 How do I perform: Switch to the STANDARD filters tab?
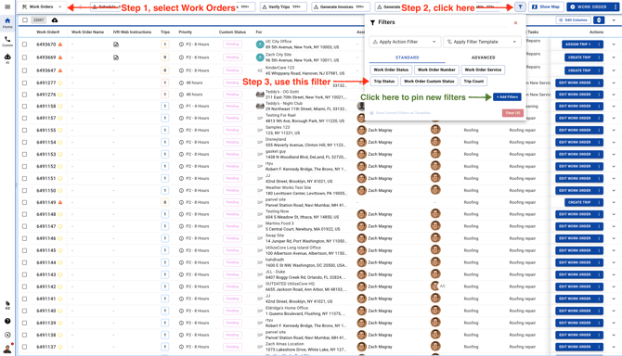tap(407, 57)
